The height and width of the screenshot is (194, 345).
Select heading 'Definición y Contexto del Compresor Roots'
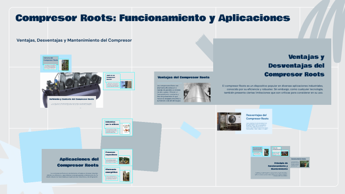tap(72, 99)
